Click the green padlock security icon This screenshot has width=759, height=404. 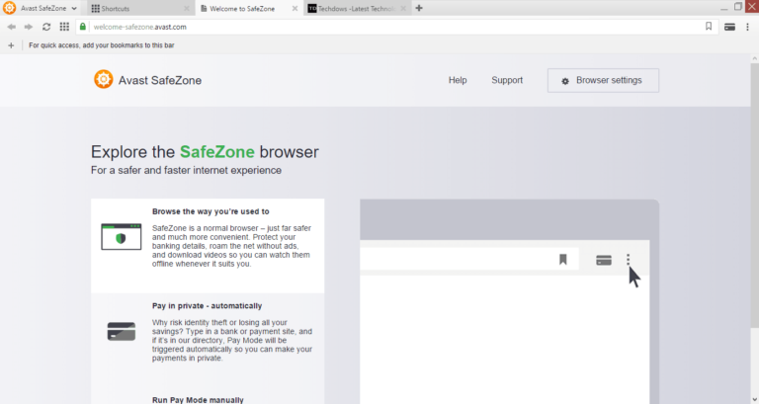pyautogui.click(x=83, y=27)
